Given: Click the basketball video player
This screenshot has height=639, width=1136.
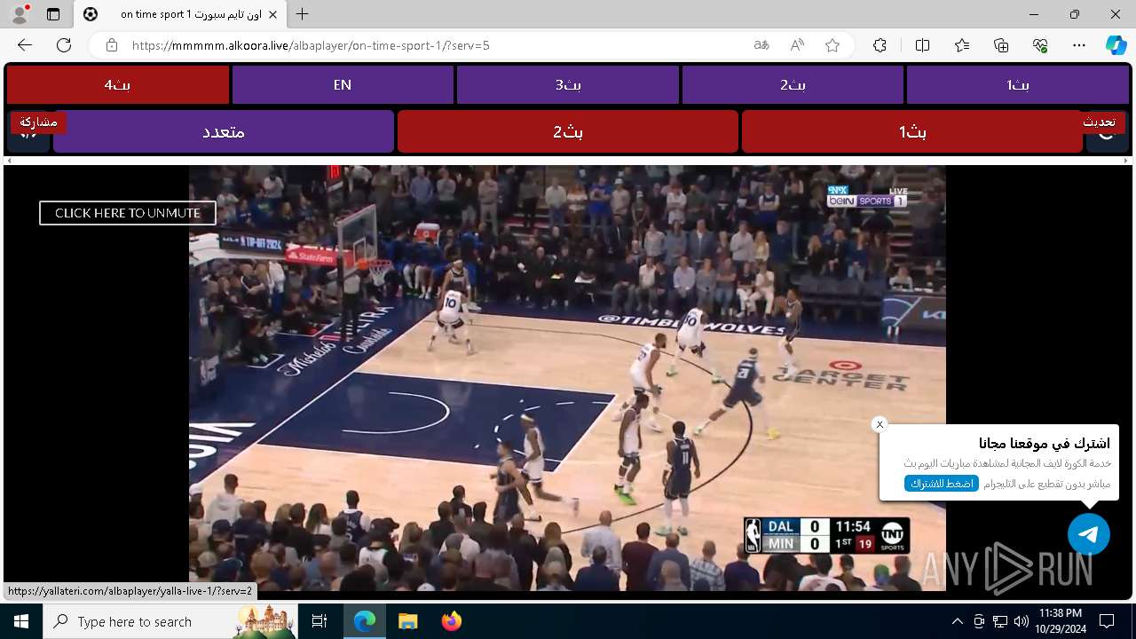Looking at the screenshot, I should [567, 378].
